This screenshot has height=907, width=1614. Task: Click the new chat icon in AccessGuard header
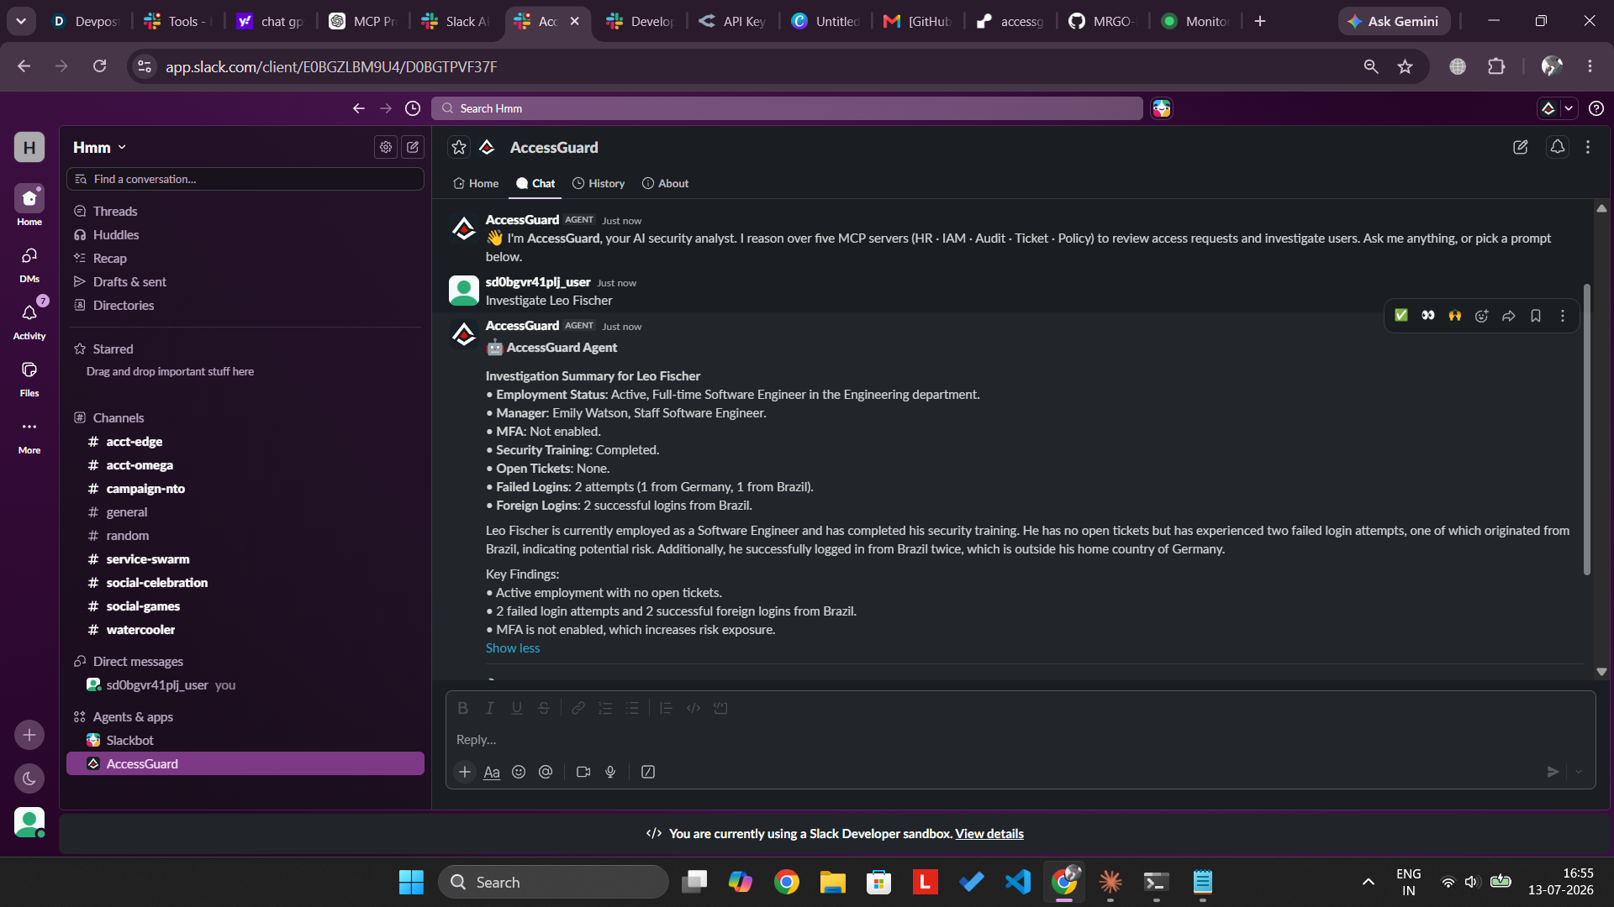1521,147
